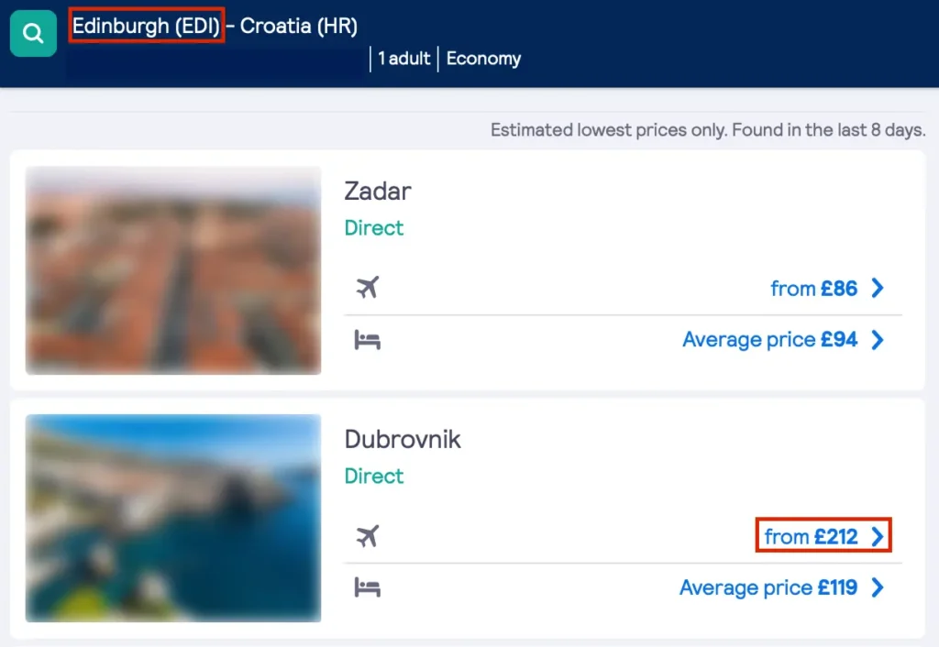Click the Direct label under Dubrovnik
Viewport: 939px width, 647px height.
373,476
